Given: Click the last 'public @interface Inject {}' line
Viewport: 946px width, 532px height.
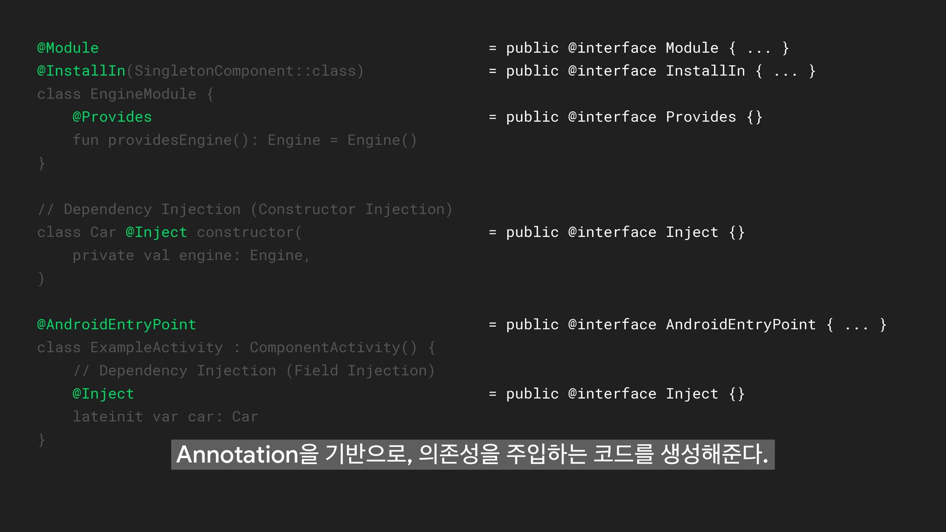Looking at the screenshot, I should (x=626, y=394).
